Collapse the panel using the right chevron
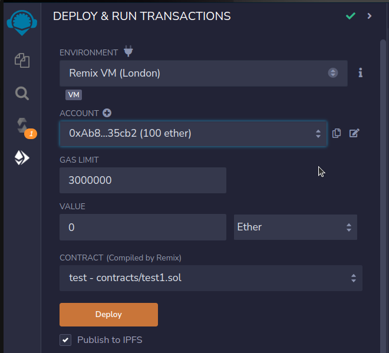This screenshot has width=389, height=353. (370, 16)
